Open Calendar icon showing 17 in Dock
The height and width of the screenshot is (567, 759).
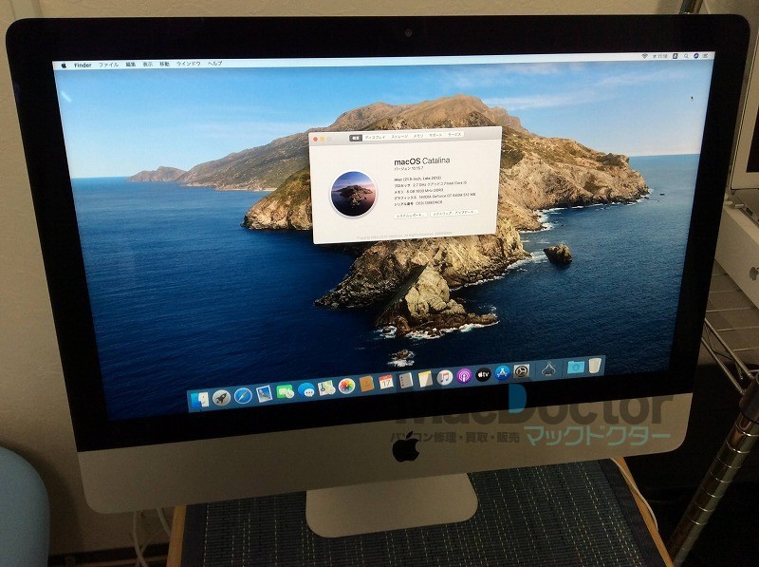[x=386, y=382]
